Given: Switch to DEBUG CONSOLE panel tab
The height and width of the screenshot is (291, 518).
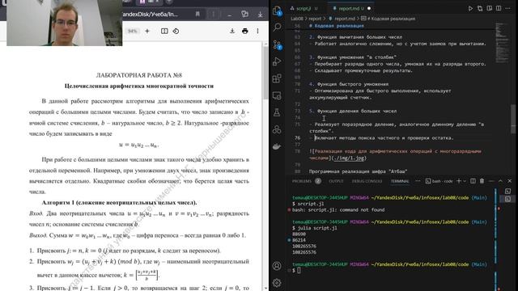Looking at the screenshot, I should [x=367, y=181].
